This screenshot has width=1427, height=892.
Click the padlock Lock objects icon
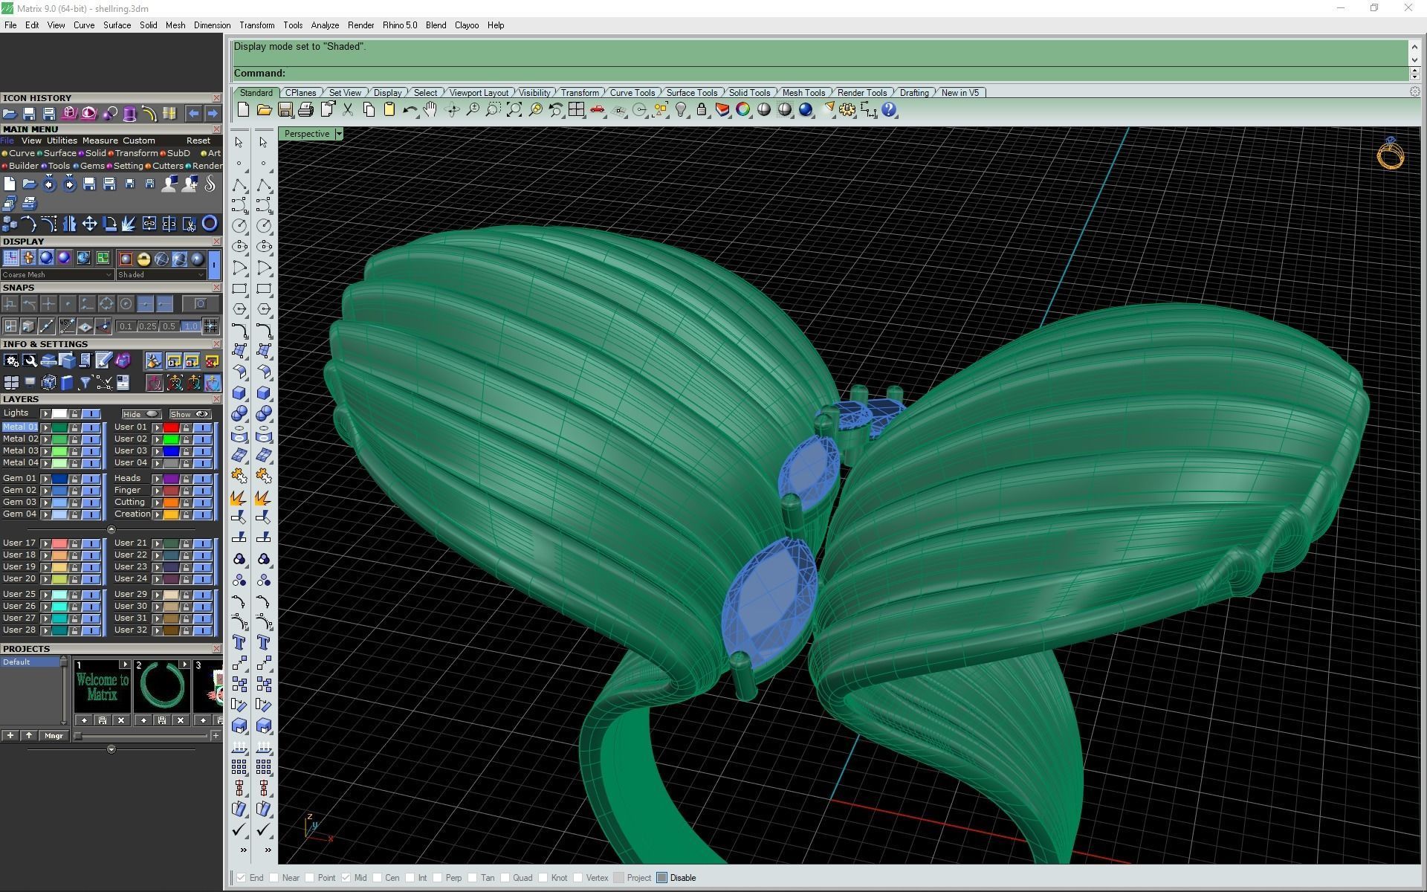(x=701, y=110)
